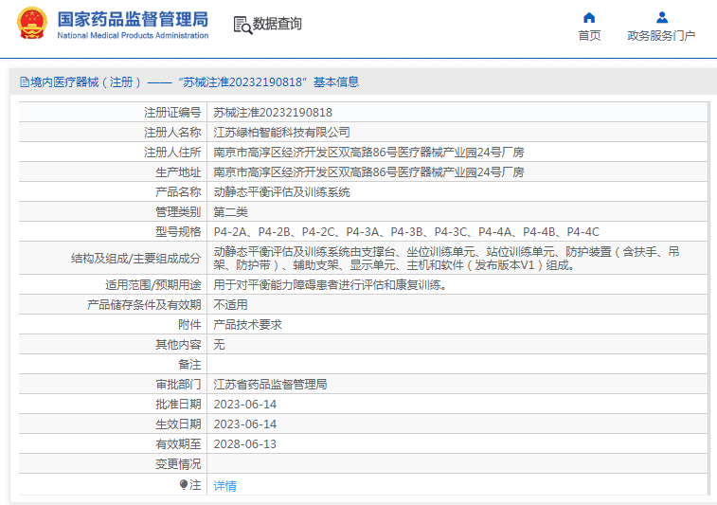Click the 首页 home icon

pos(589,18)
